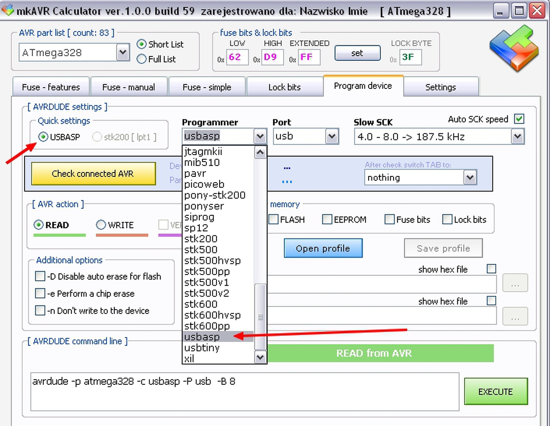Check the EEPROM memory checkbox
The width and height of the screenshot is (550, 426).
point(327,219)
